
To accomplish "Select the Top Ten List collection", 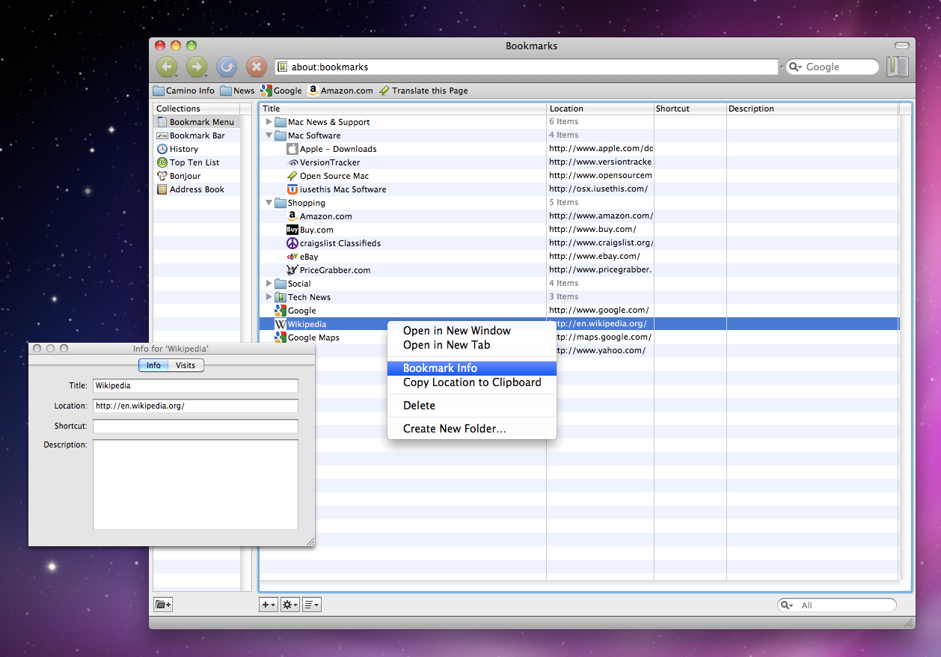I will 197,162.
